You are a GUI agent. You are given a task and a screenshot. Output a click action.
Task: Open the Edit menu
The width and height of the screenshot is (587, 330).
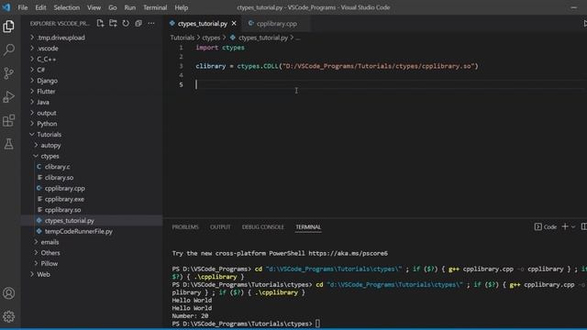[x=40, y=7]
